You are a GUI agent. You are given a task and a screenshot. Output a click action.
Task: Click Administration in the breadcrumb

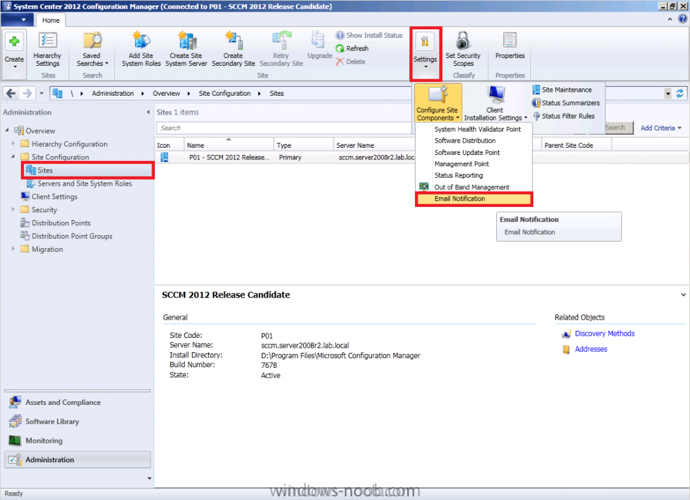[x=113, y=93]
